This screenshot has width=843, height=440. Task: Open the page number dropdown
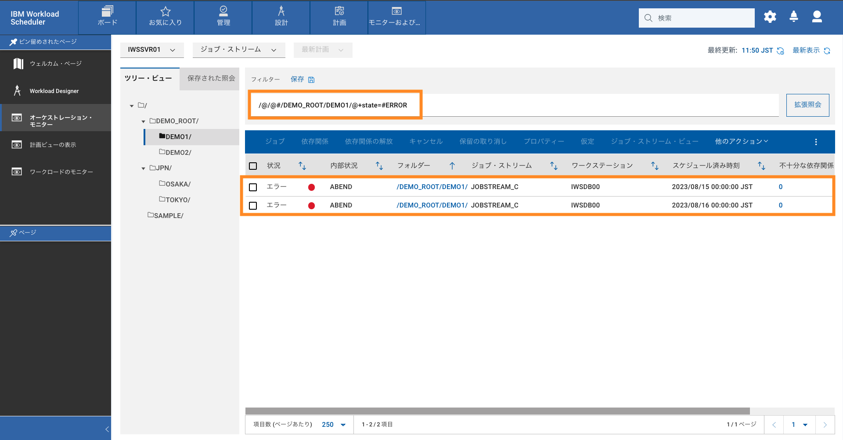(799, 425)
